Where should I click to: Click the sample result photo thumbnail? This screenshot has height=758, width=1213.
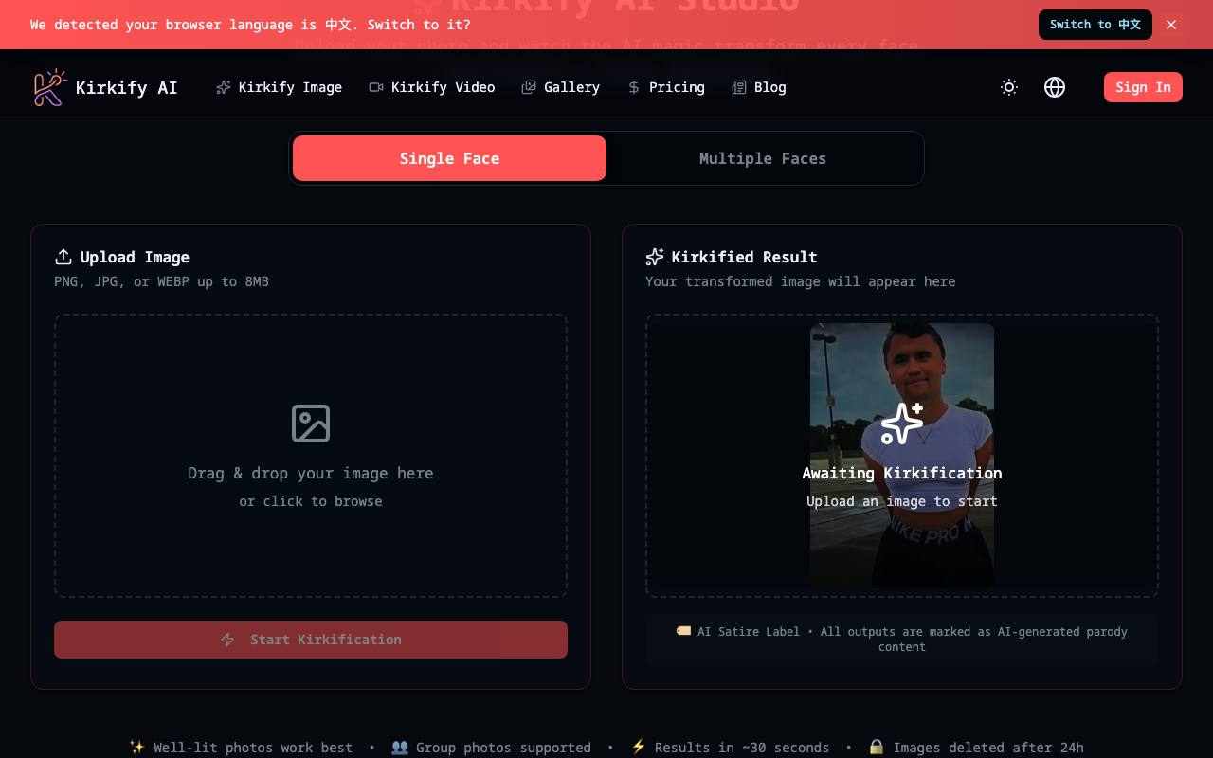click(902, 456)
